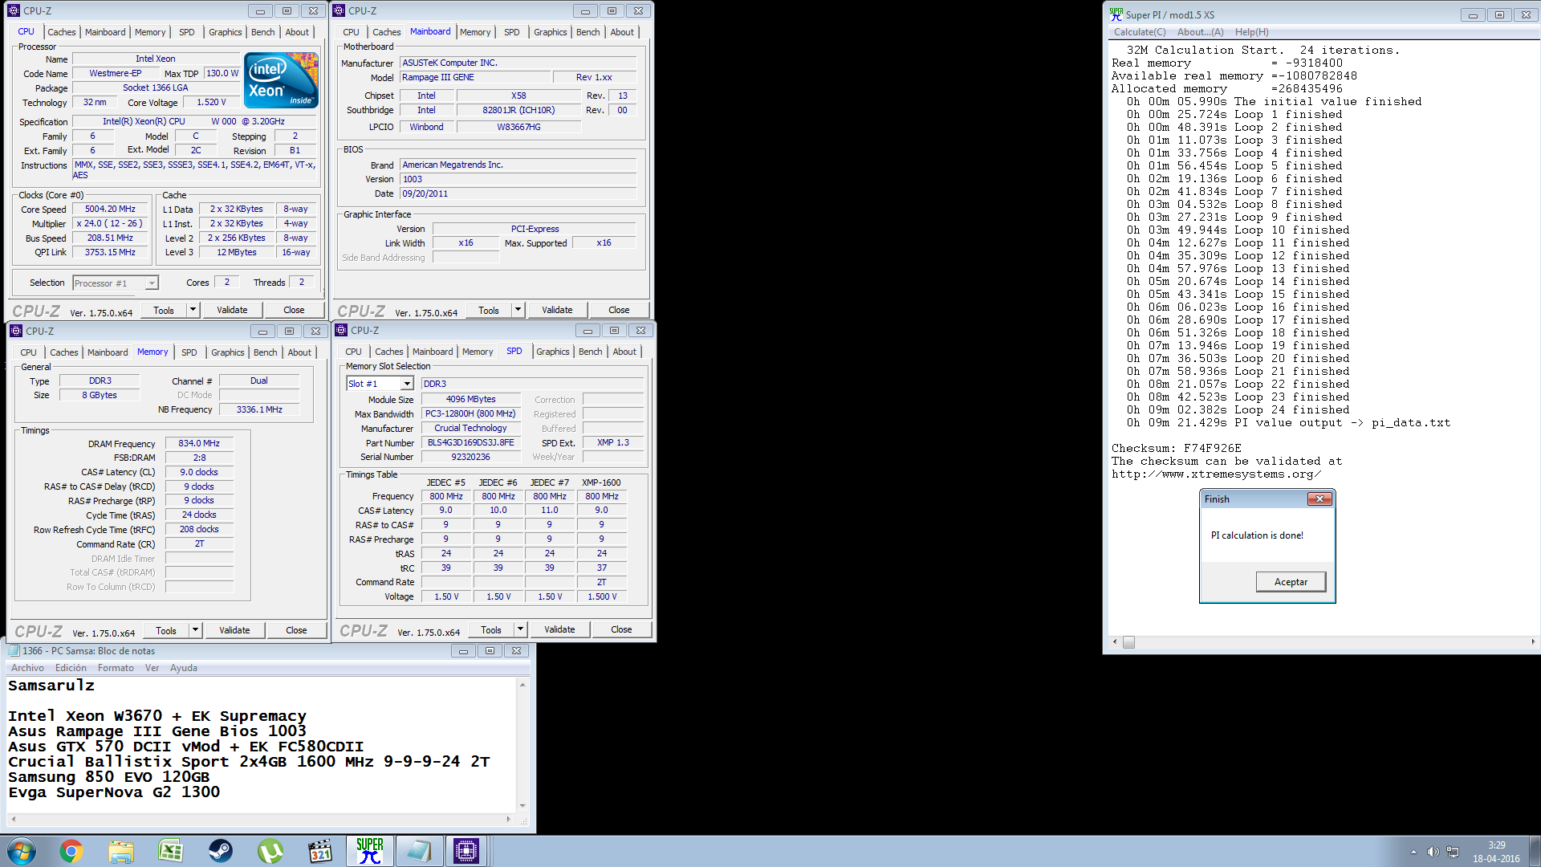Viewport: 1541px width, 867px height.
Task: Click Aceptar in the Finish dialog
Action: pyautogui.click(x=1291, y=582)
